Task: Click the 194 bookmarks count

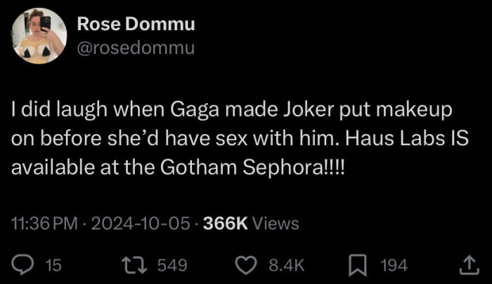Action: coord(394,265)
